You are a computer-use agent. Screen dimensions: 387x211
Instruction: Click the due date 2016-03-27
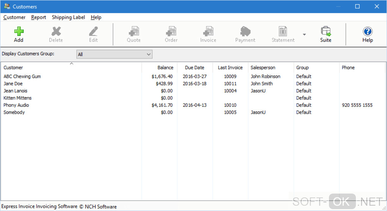(195, 77)
